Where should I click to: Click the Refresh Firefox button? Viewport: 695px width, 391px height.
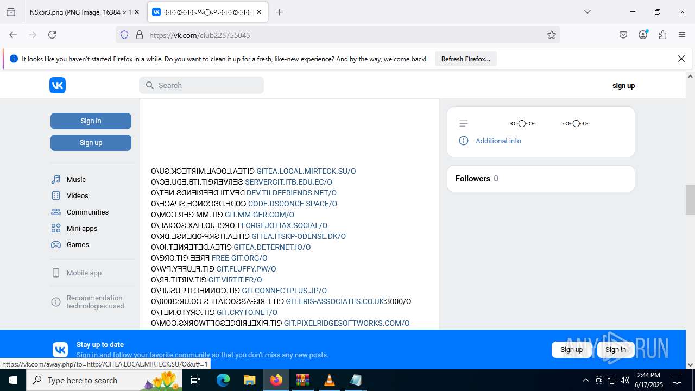[466, 59]
